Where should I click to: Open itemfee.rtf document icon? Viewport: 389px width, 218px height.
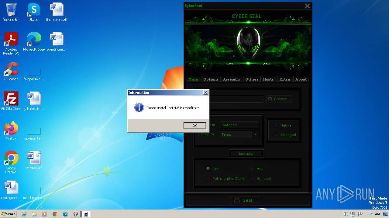pos(34,160)
